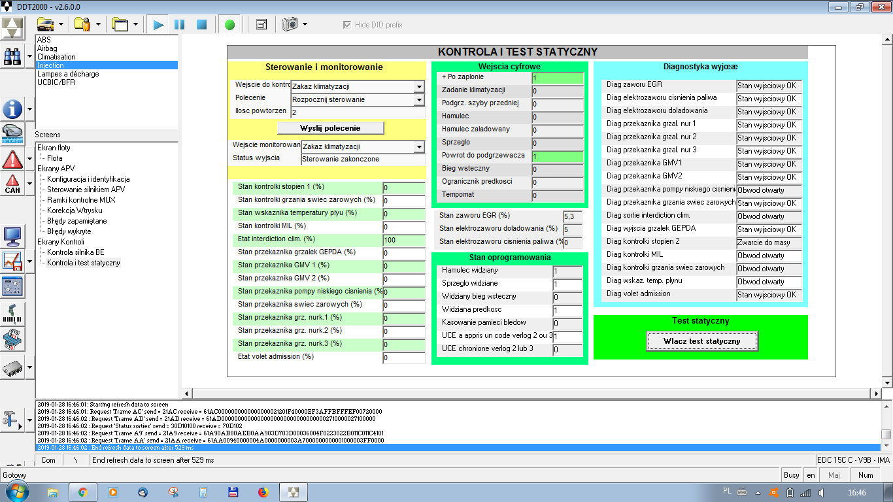Select Injection in the ECU list
The height and width of the screenshot is (502, 893).
point(107,65)
